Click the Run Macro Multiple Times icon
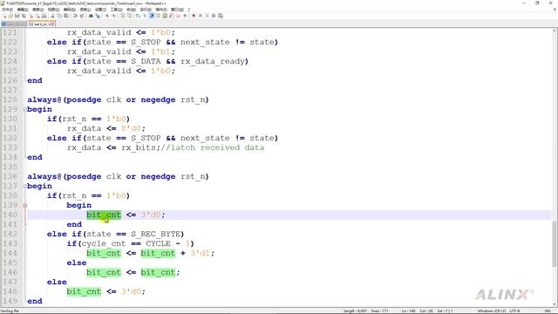558x314 pixels. 214,16
